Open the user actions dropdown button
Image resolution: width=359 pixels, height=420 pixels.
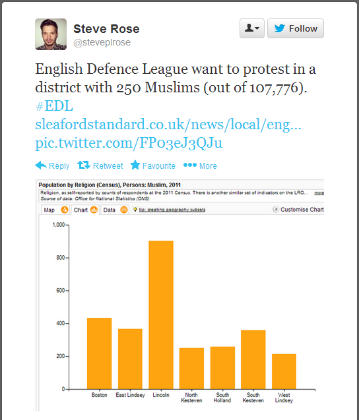point(251,28)
